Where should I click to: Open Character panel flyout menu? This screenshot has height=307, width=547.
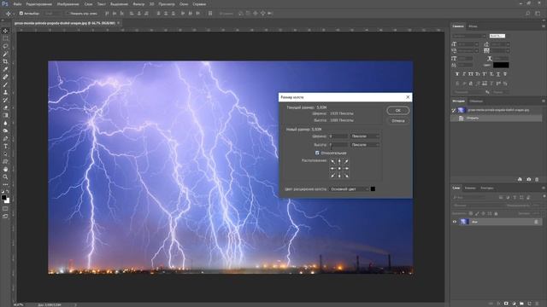pyautogui.click(x=544, y=26)
